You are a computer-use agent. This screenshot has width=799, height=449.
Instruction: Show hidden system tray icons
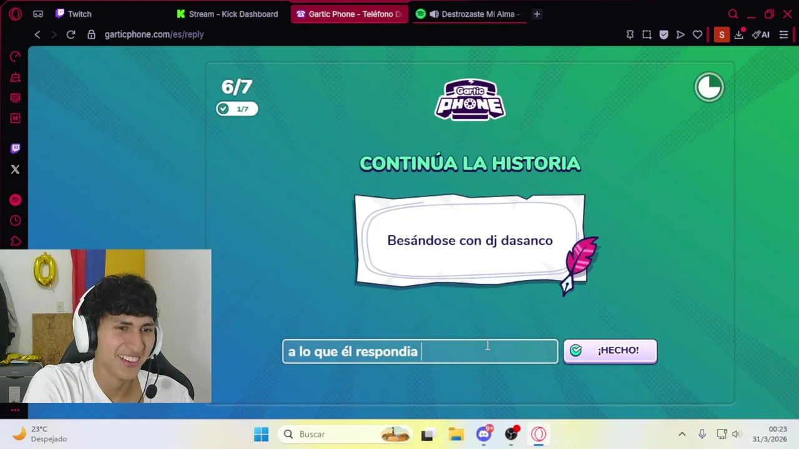[682, 434]
